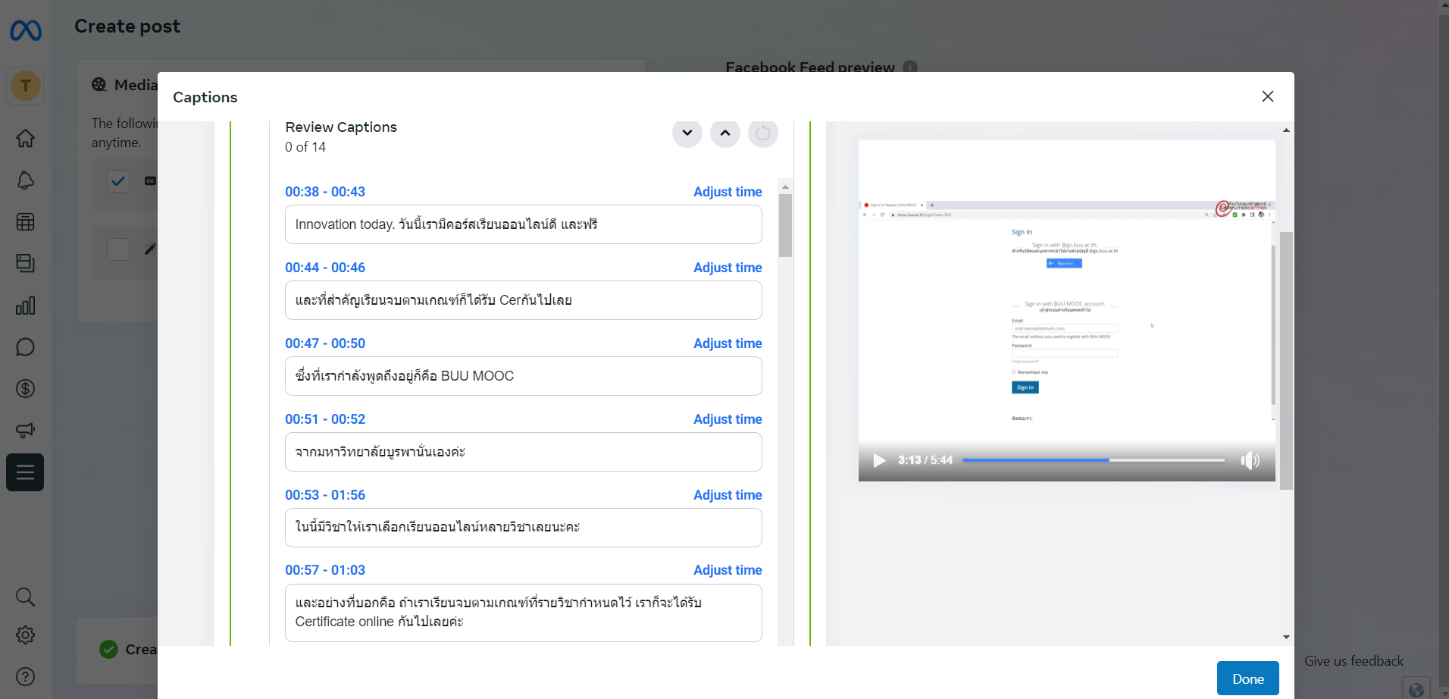The image size is (1449, 699).
Task: Go to next caption with down chevron
Action: point(687,133)
